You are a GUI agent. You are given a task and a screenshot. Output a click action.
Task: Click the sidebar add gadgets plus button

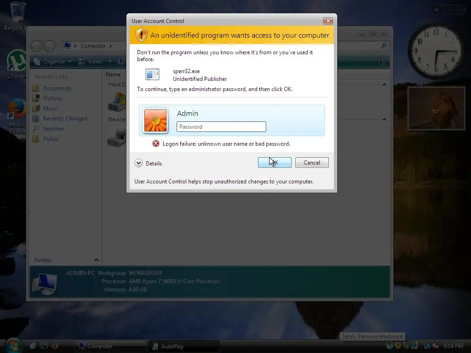point(437,10)
